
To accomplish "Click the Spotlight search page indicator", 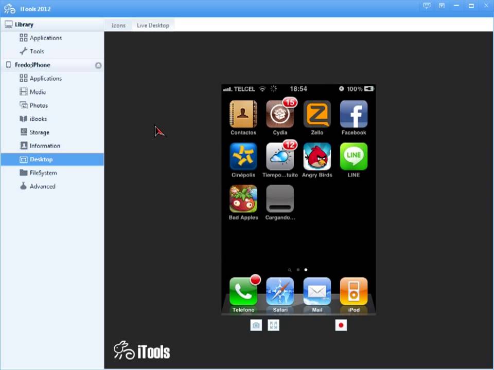I will click(290, 270).
